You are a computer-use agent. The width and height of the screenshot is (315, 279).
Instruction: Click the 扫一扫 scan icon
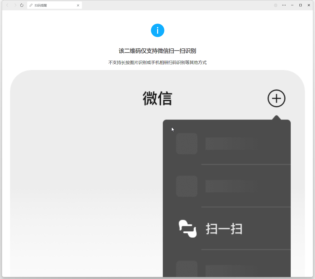point(188,229)
